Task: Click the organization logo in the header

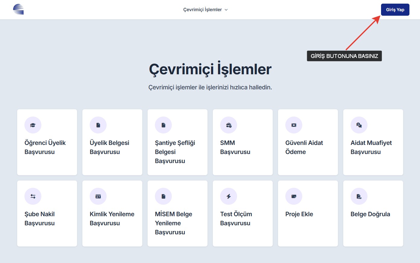Action: (x=18, y=9)
